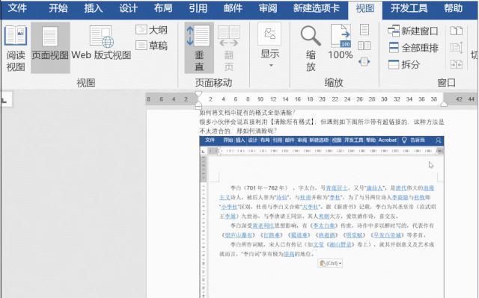Image resolution: width=479 pixels, height=298 pixels.
Task: Click the paragraph starting 很多小伙伴会说
Action: tap(322, 126)
